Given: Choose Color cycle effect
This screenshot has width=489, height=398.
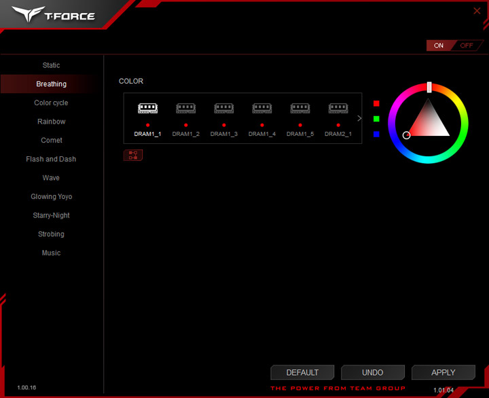Looking at the screenshot, I should (x=52, y=103).
